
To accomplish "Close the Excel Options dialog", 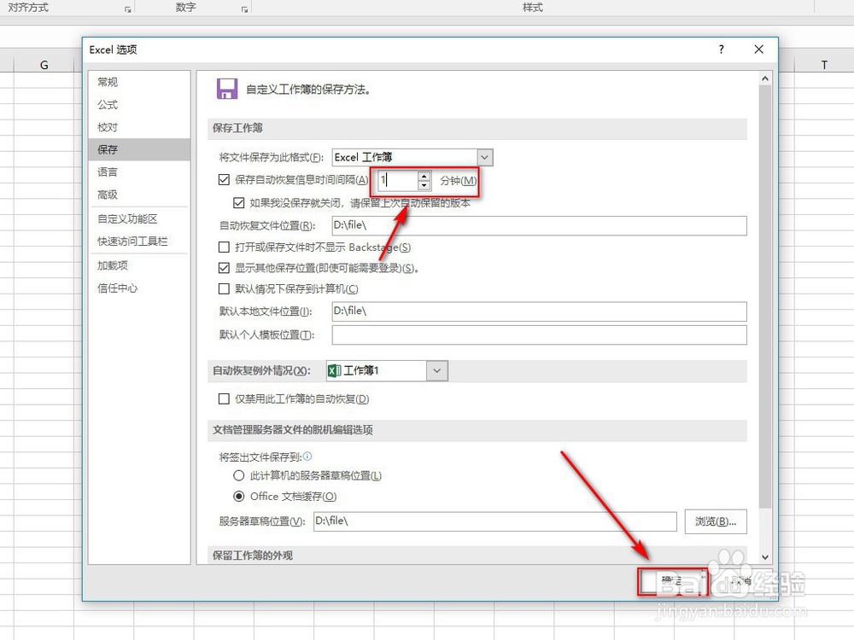I will click(758, 49).
